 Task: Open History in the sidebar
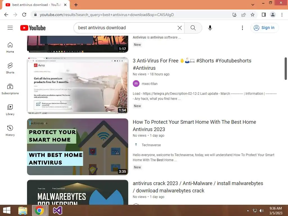tap(10, 130)
